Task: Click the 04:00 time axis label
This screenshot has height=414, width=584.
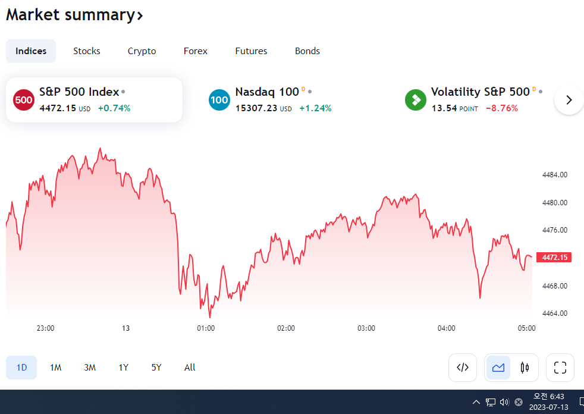Action: coord(446,328)
